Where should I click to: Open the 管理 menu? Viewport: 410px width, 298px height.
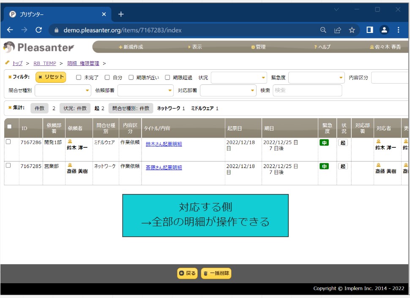(x=258, y=47)
